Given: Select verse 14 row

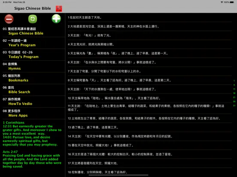Looking at the screenshot, I should click(150, 136).
